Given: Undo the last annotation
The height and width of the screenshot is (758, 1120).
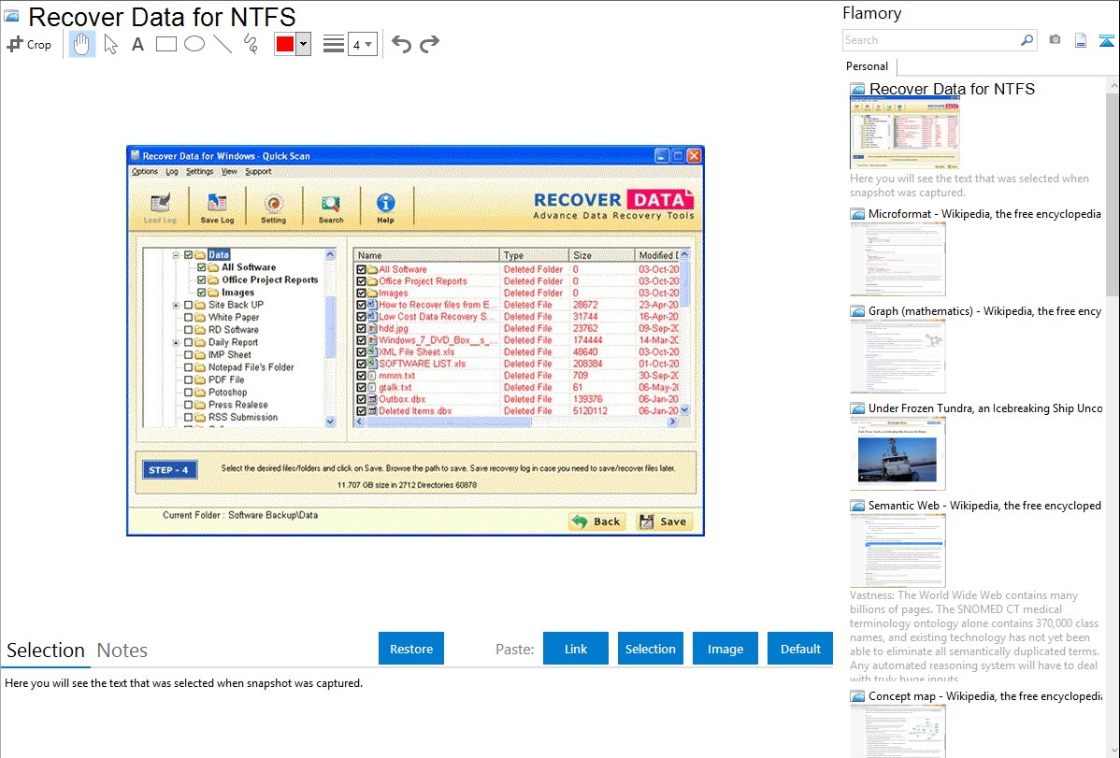Looking at the screenshot, I should click(401, 44).
